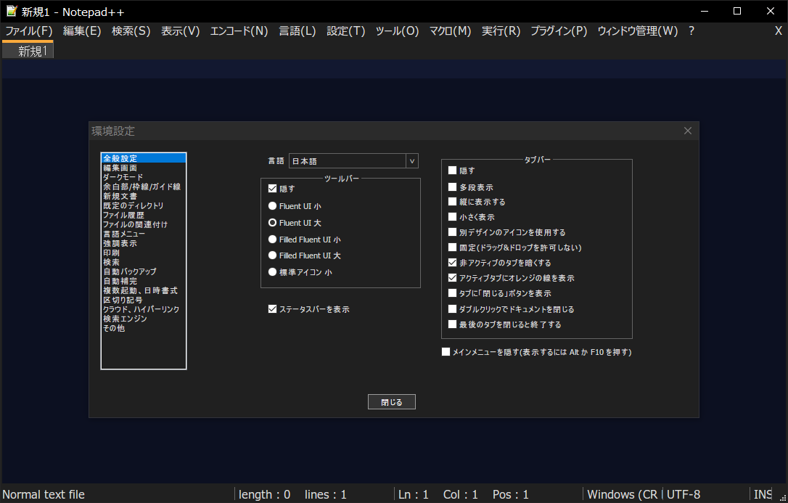Click the Notepad++ icon in the title bar

10,11
